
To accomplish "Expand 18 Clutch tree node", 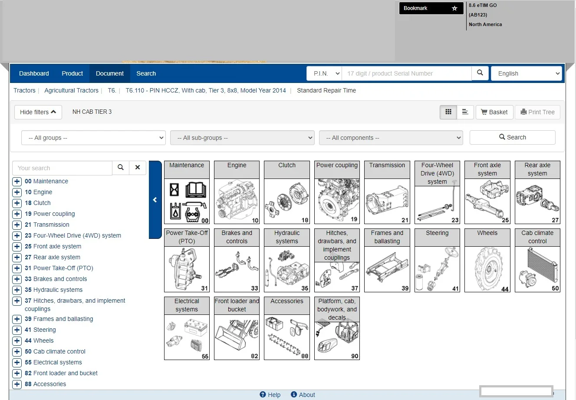I will click(17, 203).
